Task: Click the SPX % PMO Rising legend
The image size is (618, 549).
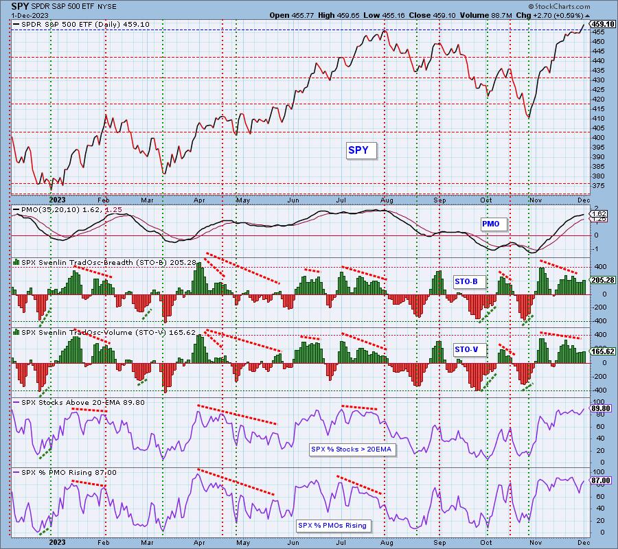Action: click(65, 473)
